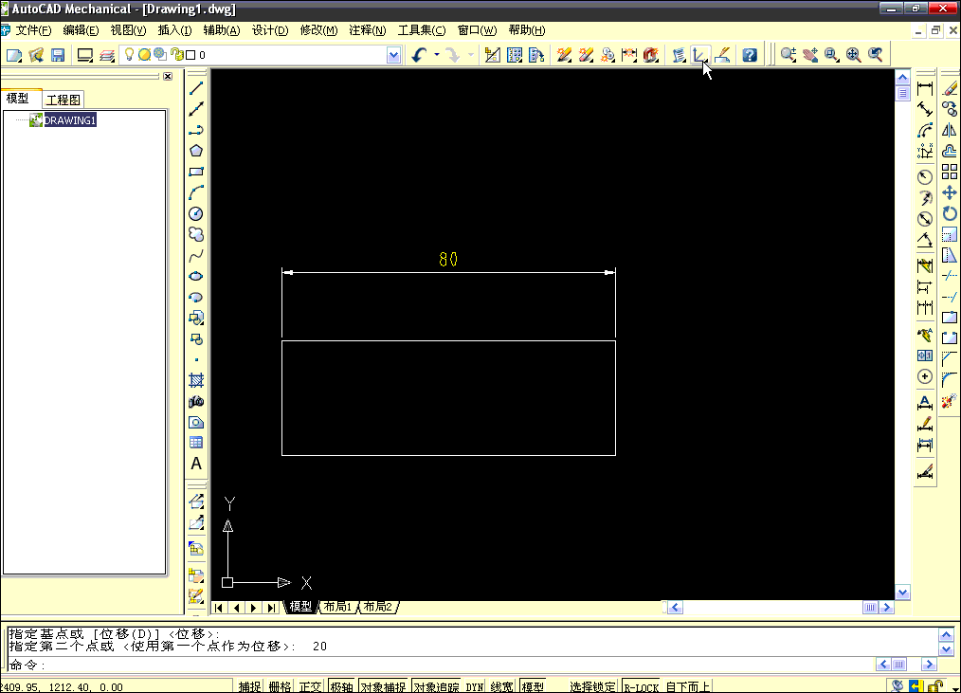The image size is (961, 693).
Task: Click the Save icon
Action: tap(58, 55)
